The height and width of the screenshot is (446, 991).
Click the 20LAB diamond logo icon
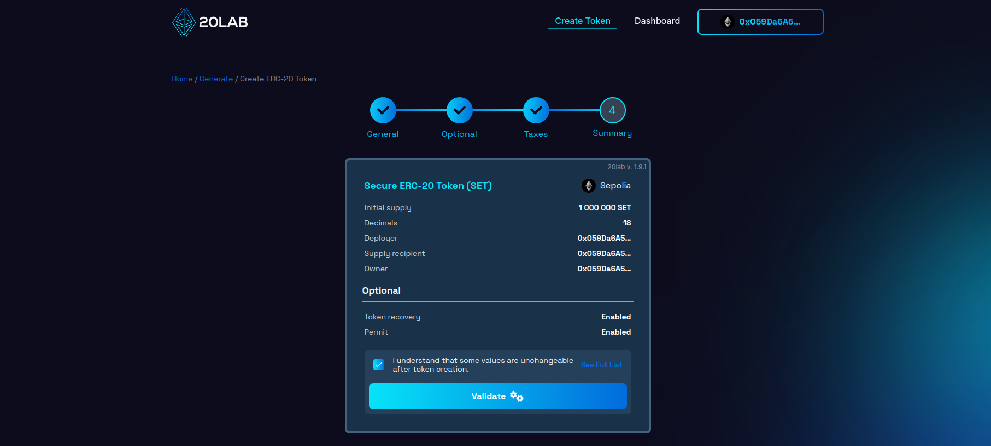point(184,22)
